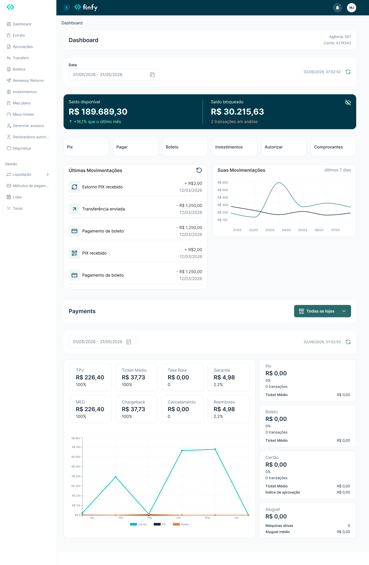Open calendar icon in Payments date field
Screen dimensions: 369x565
click(129, 342)
